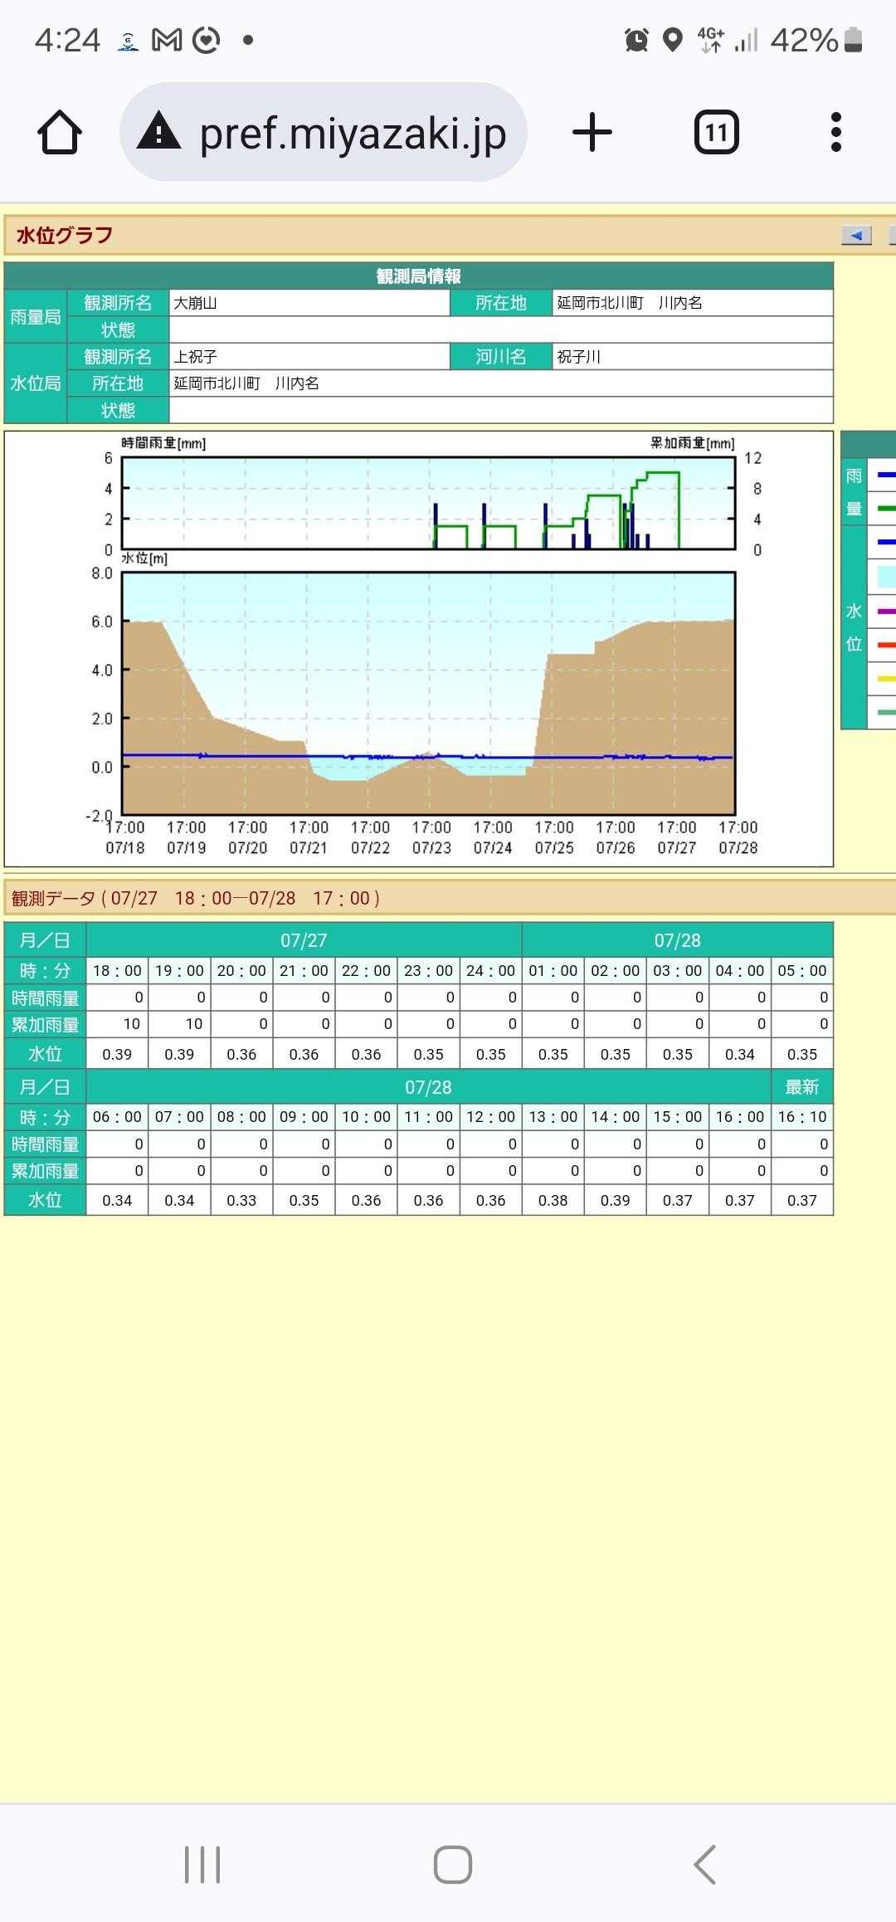Select the 16:10 latest time cell

801,1117
